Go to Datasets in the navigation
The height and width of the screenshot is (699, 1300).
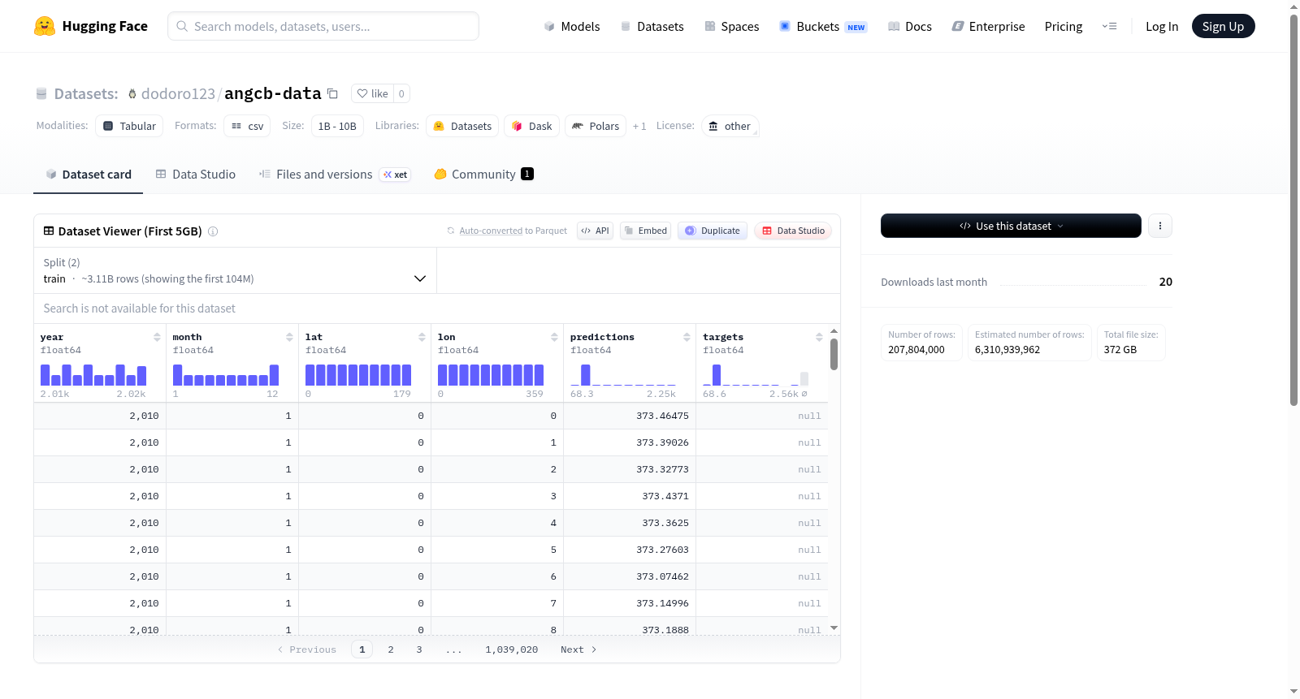click(652, 26)
